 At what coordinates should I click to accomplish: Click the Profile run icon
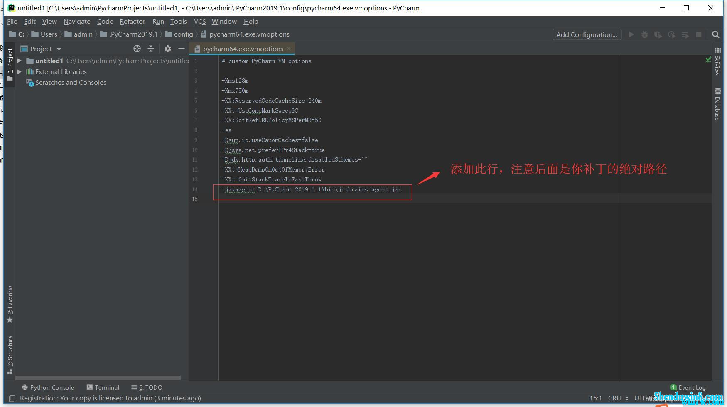pos(672,34)
